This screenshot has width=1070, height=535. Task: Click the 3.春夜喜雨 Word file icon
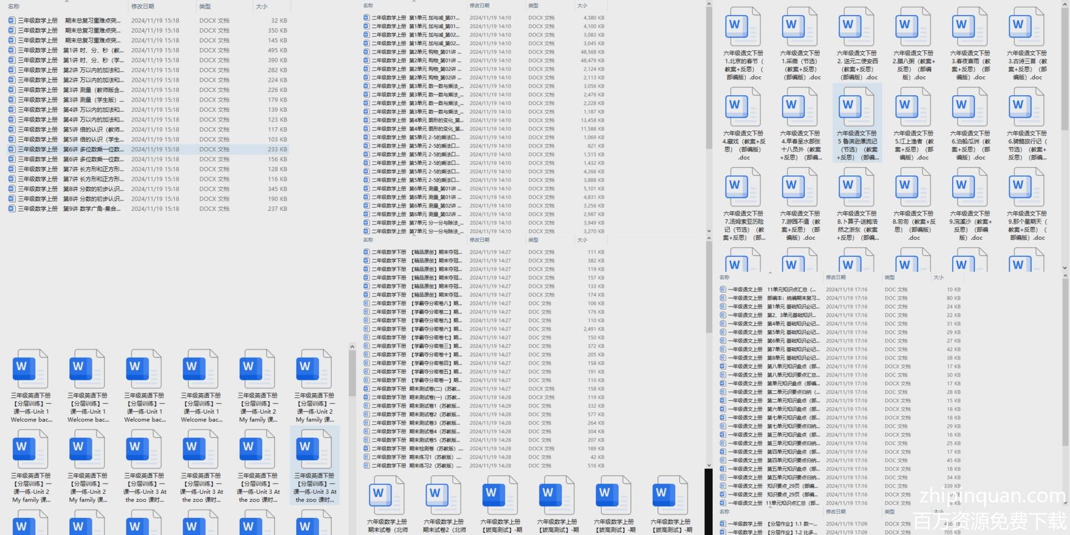tap(969, 28)
